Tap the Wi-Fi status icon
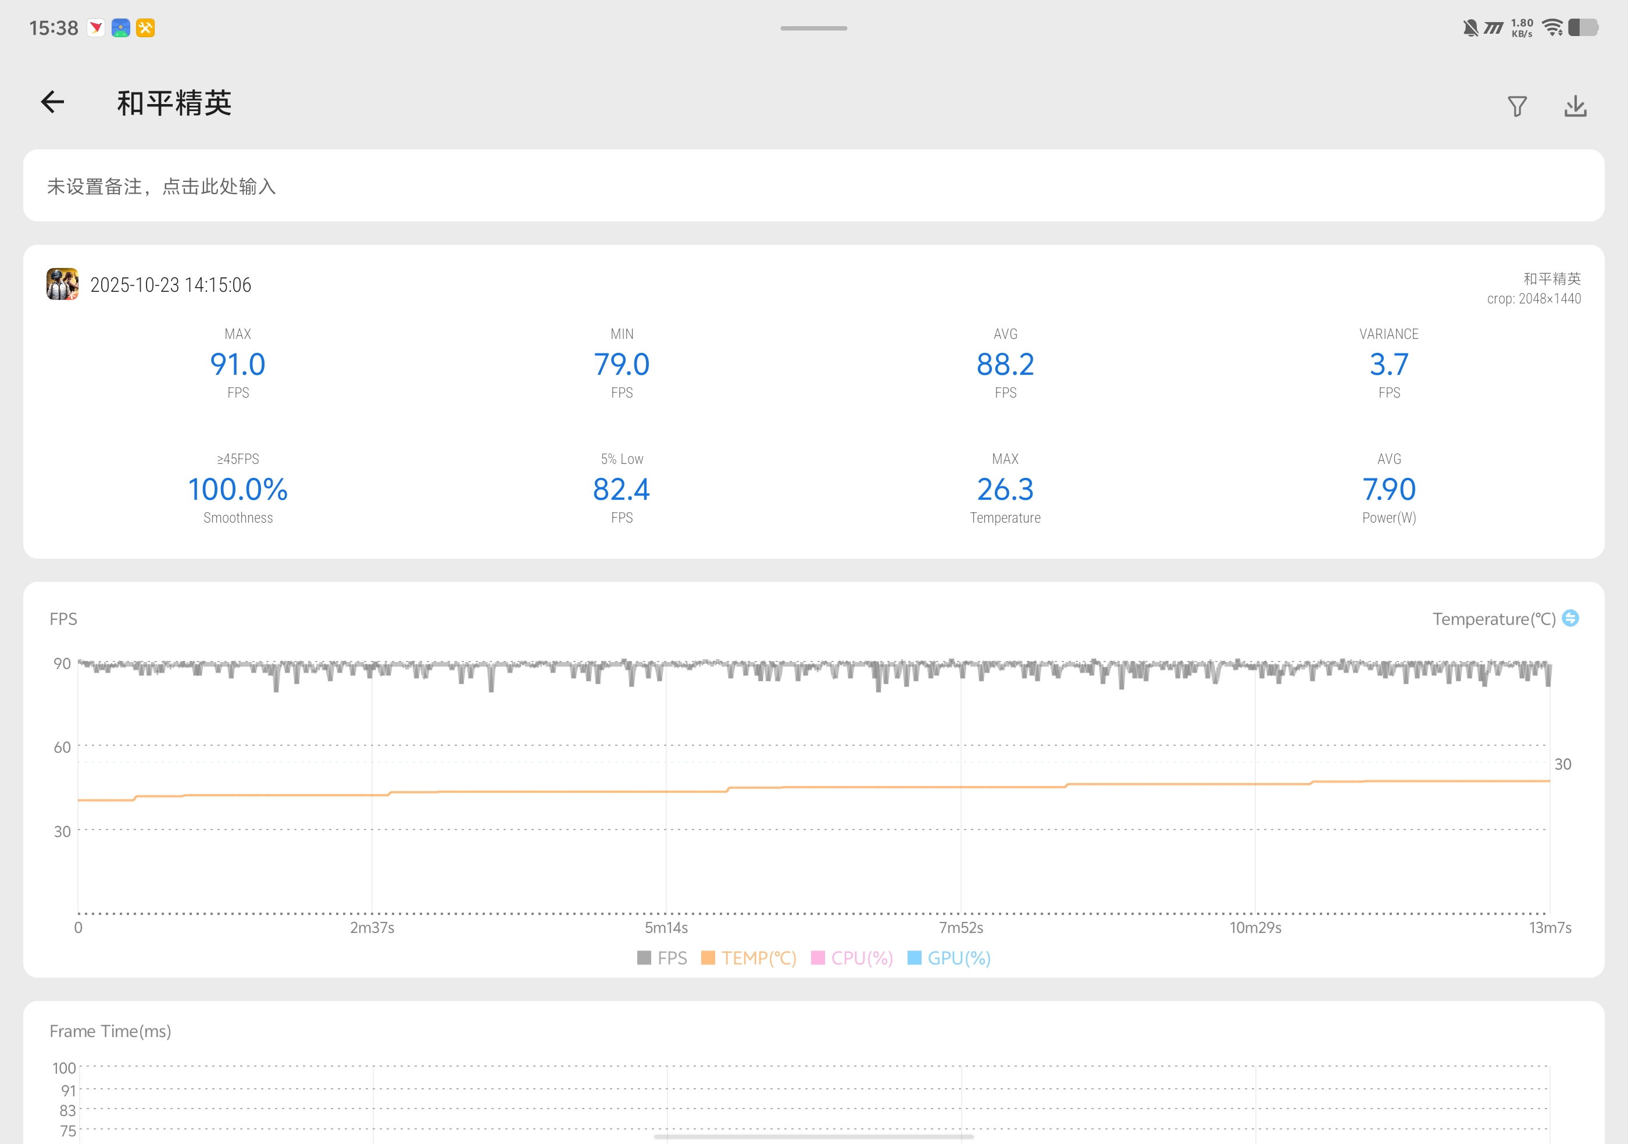 click(x=1552, y=28)
